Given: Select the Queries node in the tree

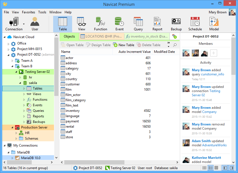Looking at the screenshot, I should point(38,111).
